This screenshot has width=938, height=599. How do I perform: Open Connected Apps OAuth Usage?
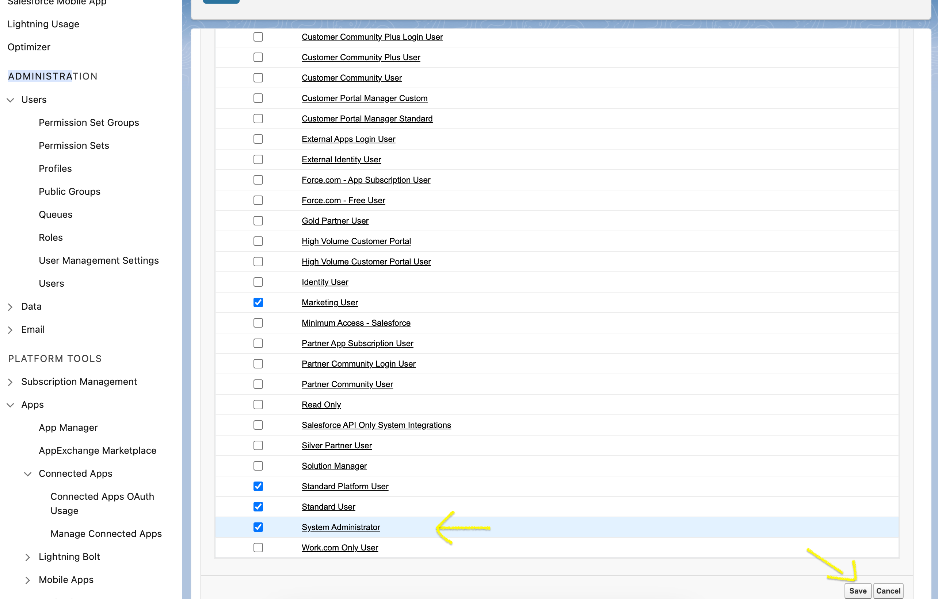102,503
